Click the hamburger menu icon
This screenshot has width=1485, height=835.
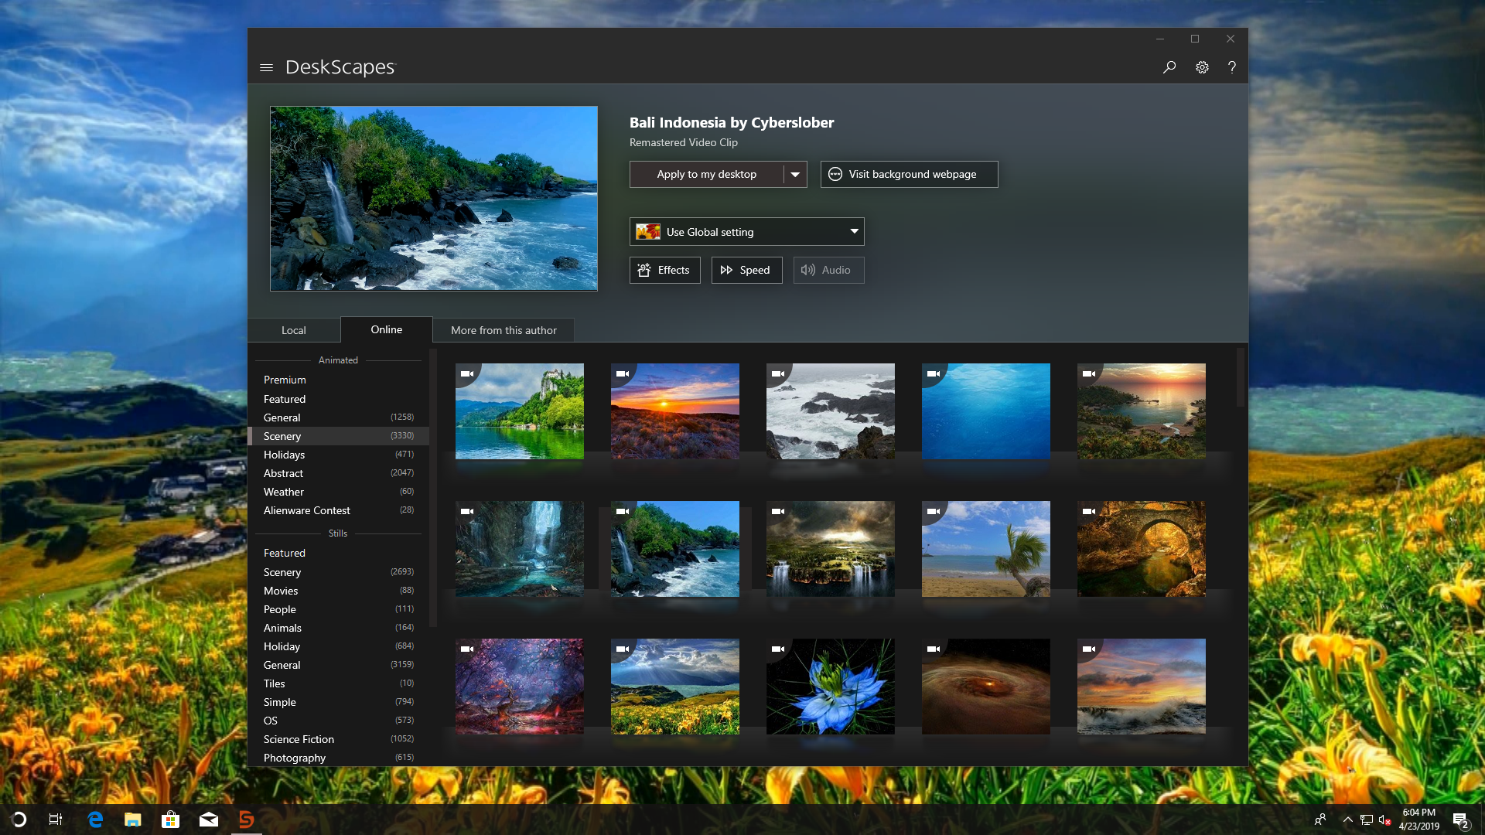[266, 66]
